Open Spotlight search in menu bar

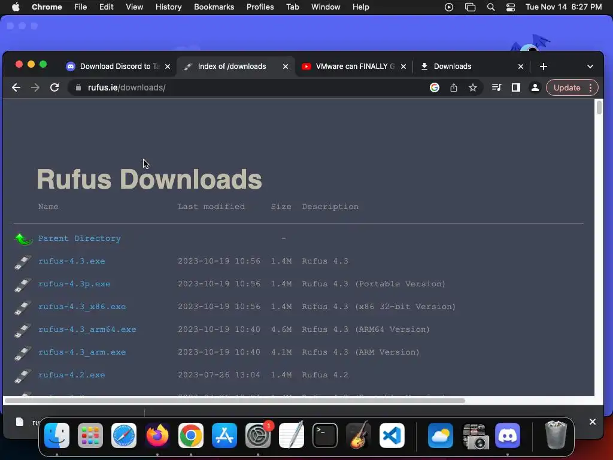tap(491, 7)
